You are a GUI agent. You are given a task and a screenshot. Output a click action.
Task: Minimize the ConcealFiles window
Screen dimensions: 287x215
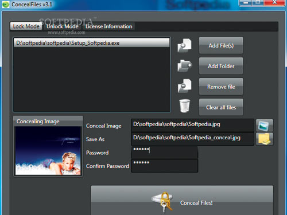pos(246,3)
